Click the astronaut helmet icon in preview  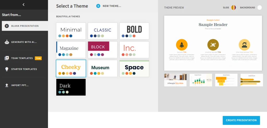[244, 45]
